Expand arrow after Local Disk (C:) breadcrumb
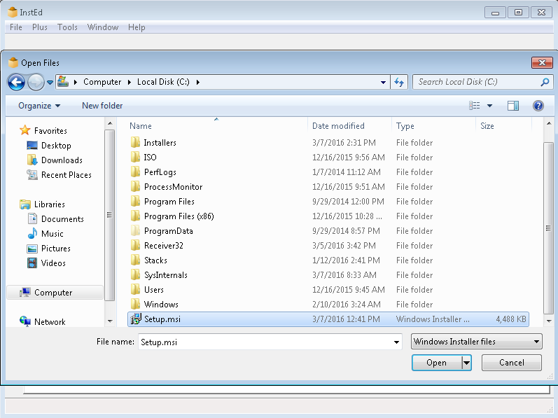558x418 pixels. [198, 82]
